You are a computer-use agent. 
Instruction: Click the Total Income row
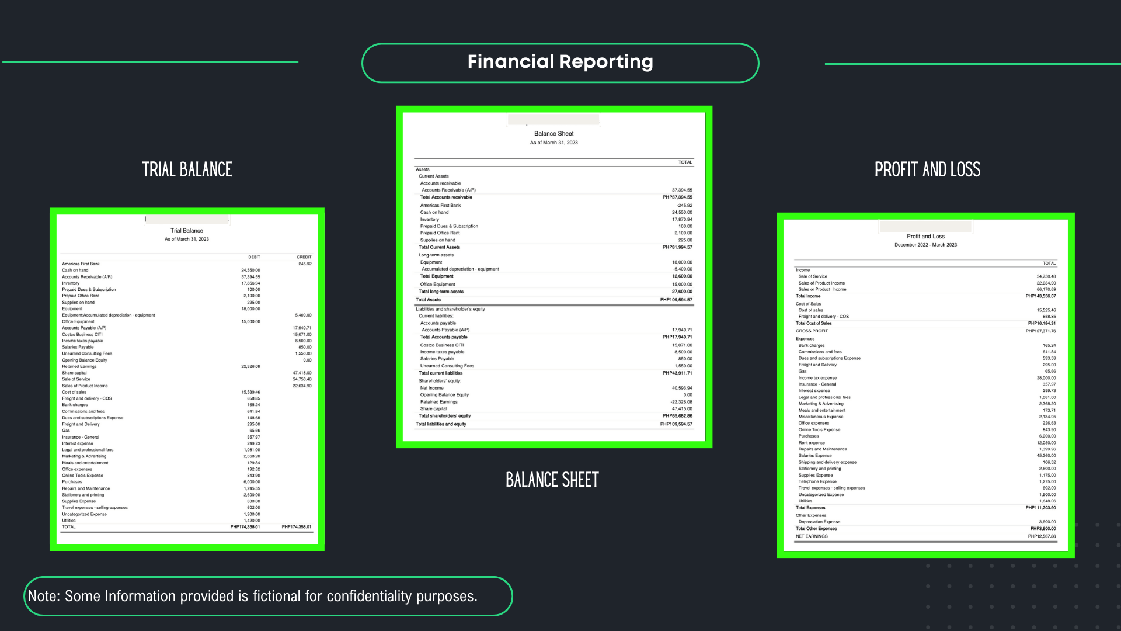tap(925, 296)
